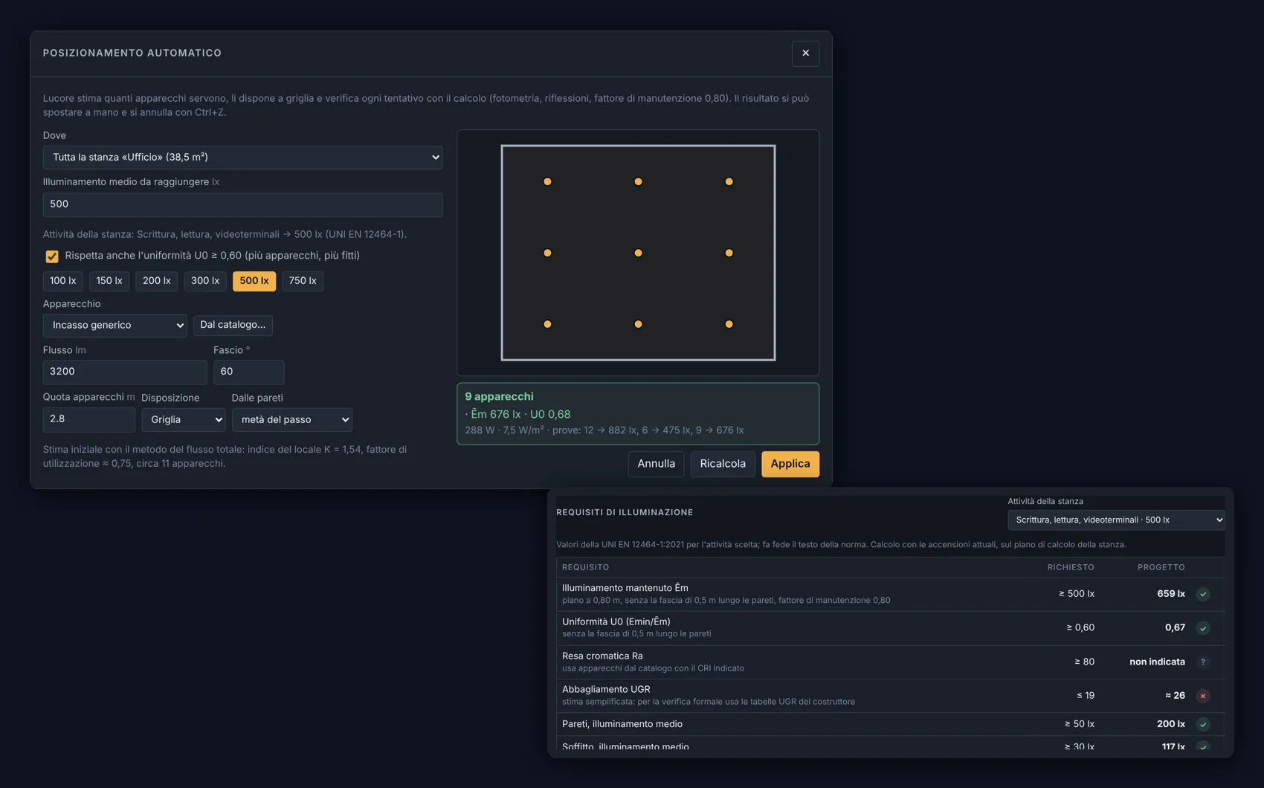Click green check icon for Soffitto row
Screen dimensions: 1264x788
[x=1203, y=746]
